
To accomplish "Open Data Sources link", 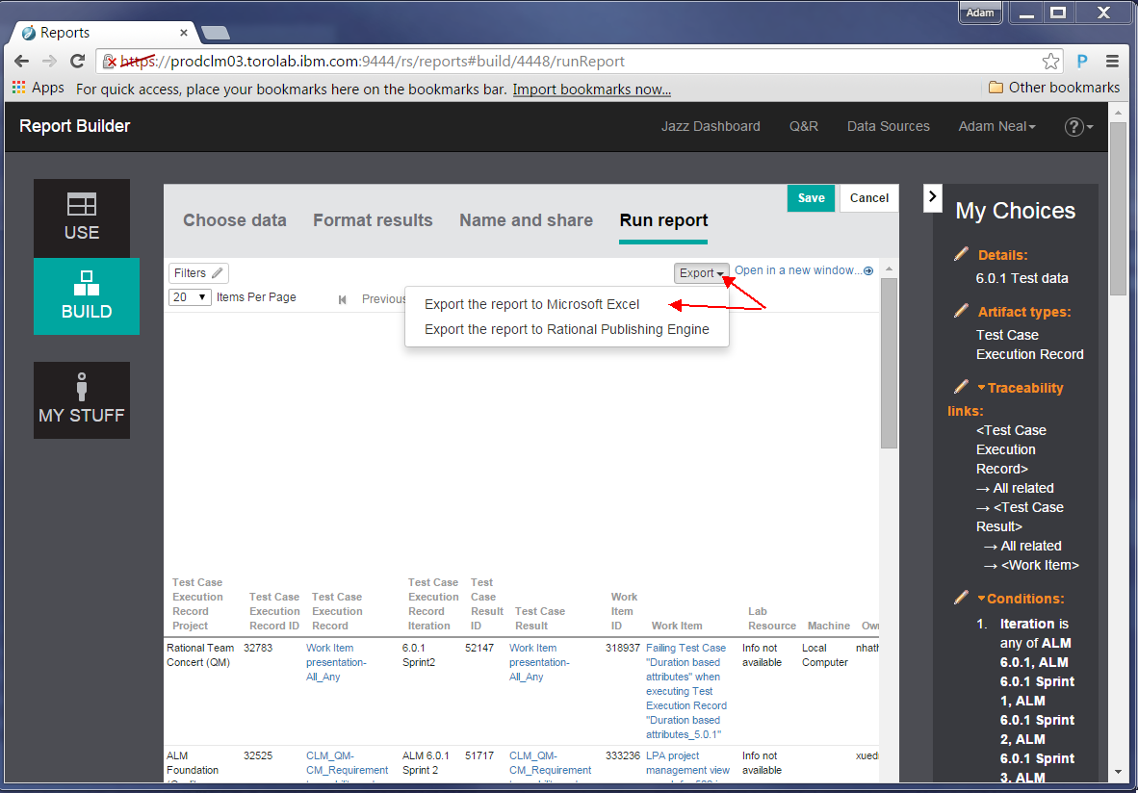I will (x=889, y=126).
